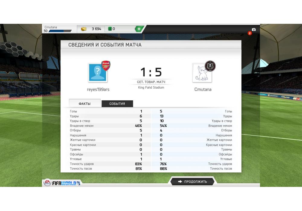Click the level 50 experience progress bar

(60, 31)
